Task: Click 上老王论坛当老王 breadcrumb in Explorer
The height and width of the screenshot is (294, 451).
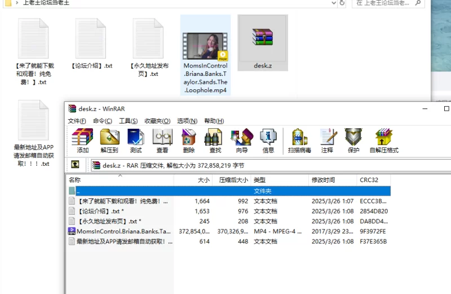Action: click(46, 3)
